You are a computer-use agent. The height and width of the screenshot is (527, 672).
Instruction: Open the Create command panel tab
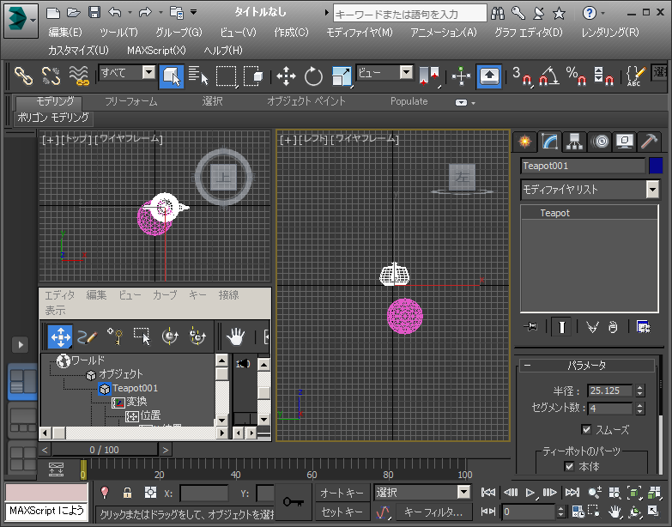pos(523,141)
